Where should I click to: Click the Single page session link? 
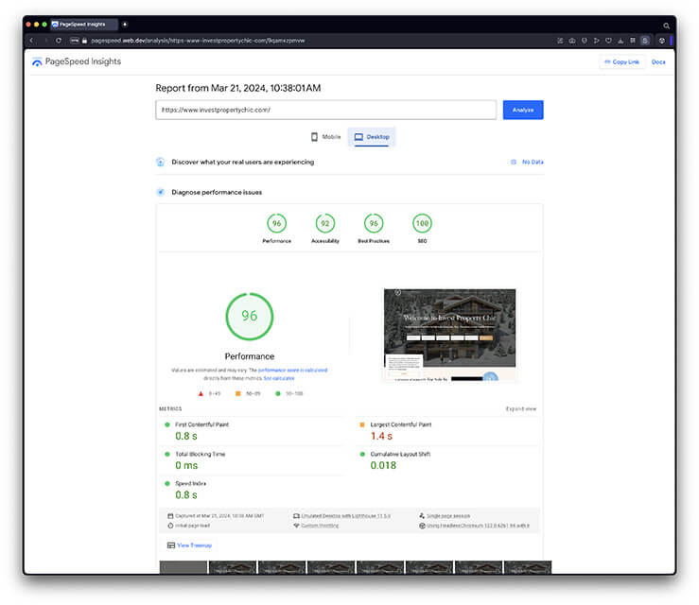click(x=448, y=516)
